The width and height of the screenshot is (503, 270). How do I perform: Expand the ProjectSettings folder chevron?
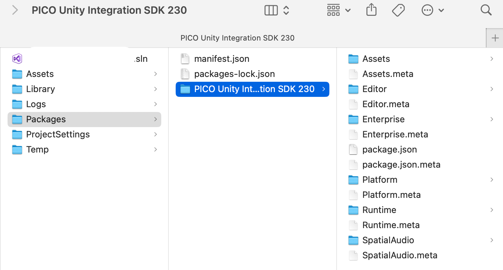(156, 134)
